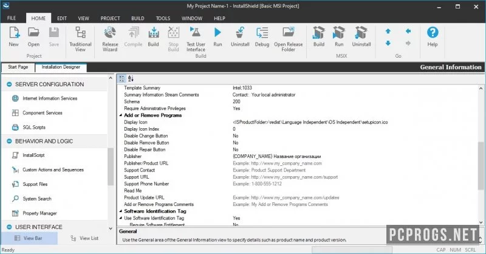Select the HOME ribbon tab
This screenshot has width=486, height=254.
pyautogui.click(x=38, y=18)
